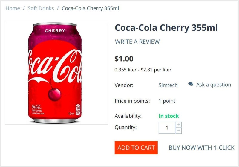Go to the Home breadcrumb
The width and height of the screenshot is (239, 167).
point(13,8)
